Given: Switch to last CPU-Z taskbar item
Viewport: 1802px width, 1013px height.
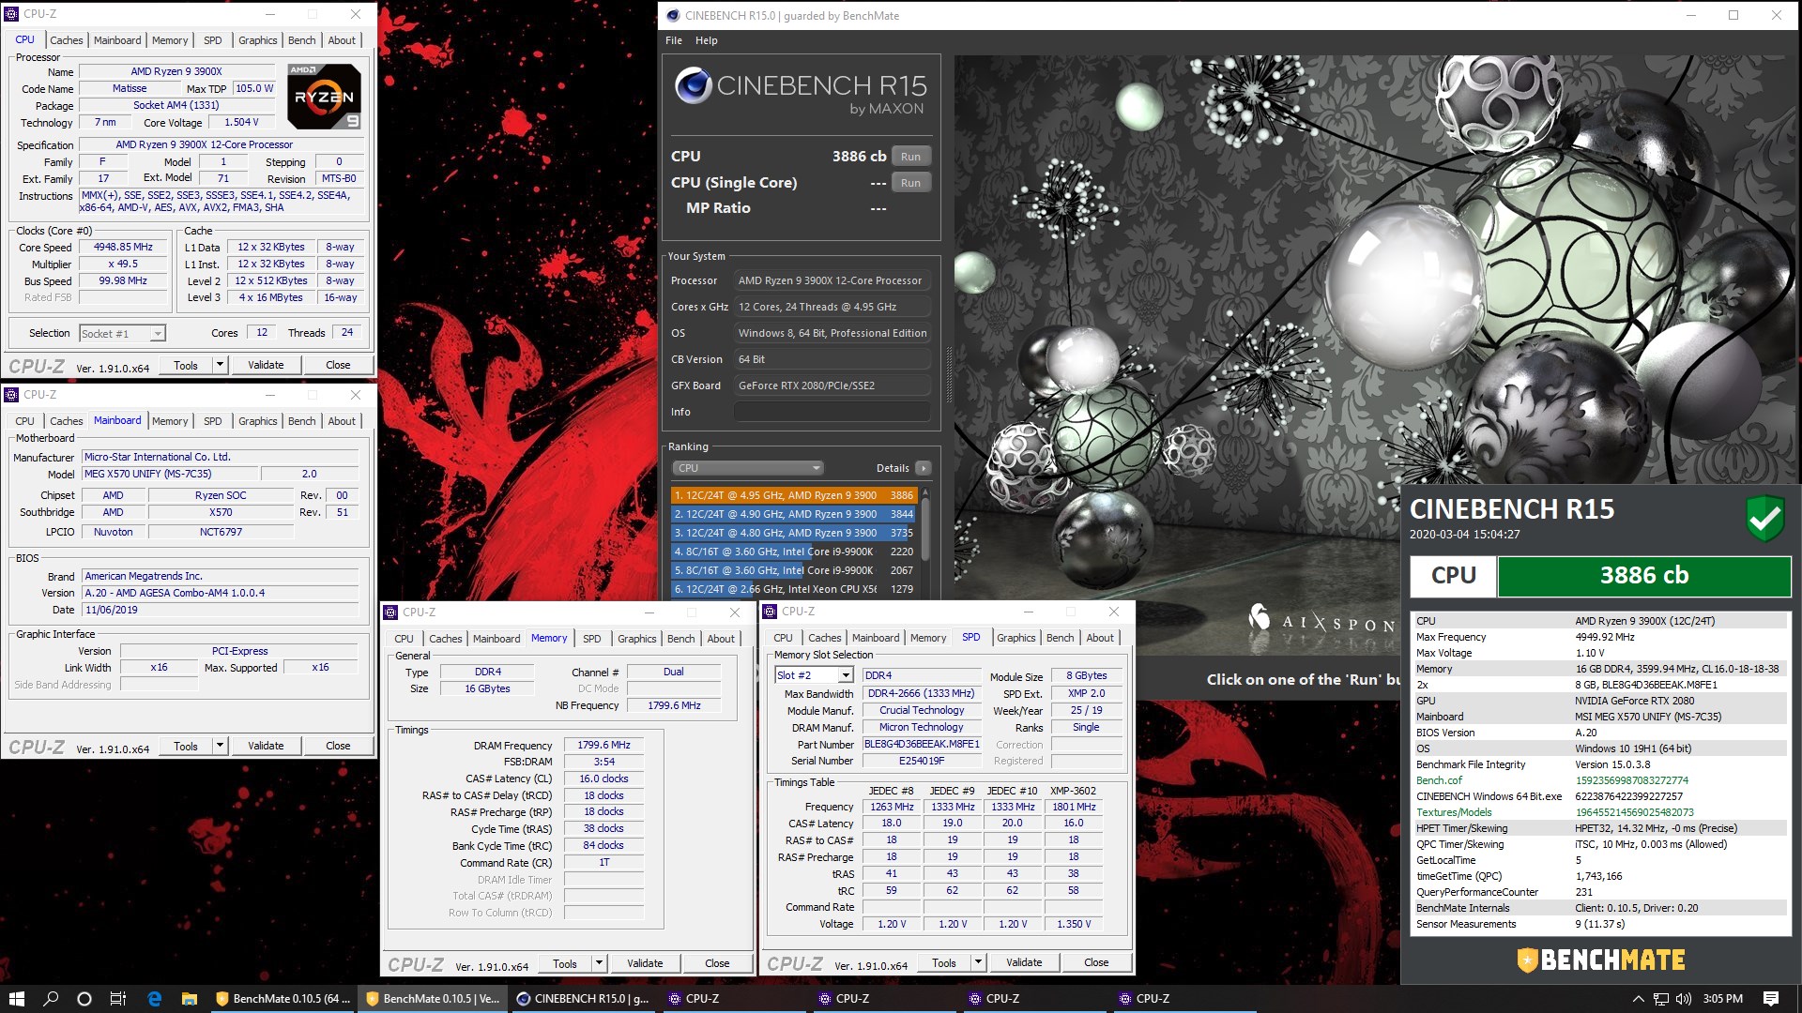Looking at the screenshot, I should coord(1184,998).
